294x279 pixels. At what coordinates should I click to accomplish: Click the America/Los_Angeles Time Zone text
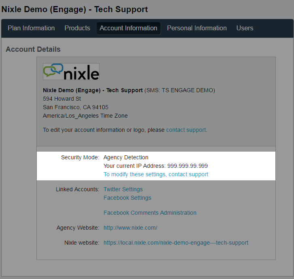click(x=85, y=116)
